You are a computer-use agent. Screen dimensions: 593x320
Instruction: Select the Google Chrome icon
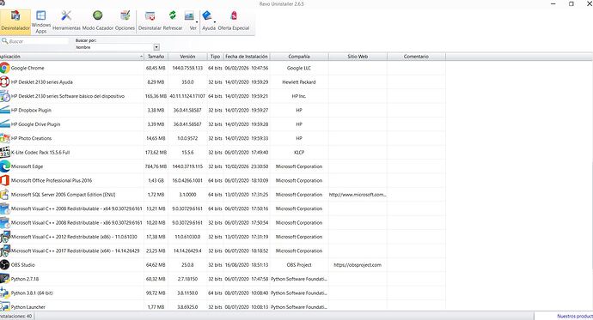[x=4, y=68]
